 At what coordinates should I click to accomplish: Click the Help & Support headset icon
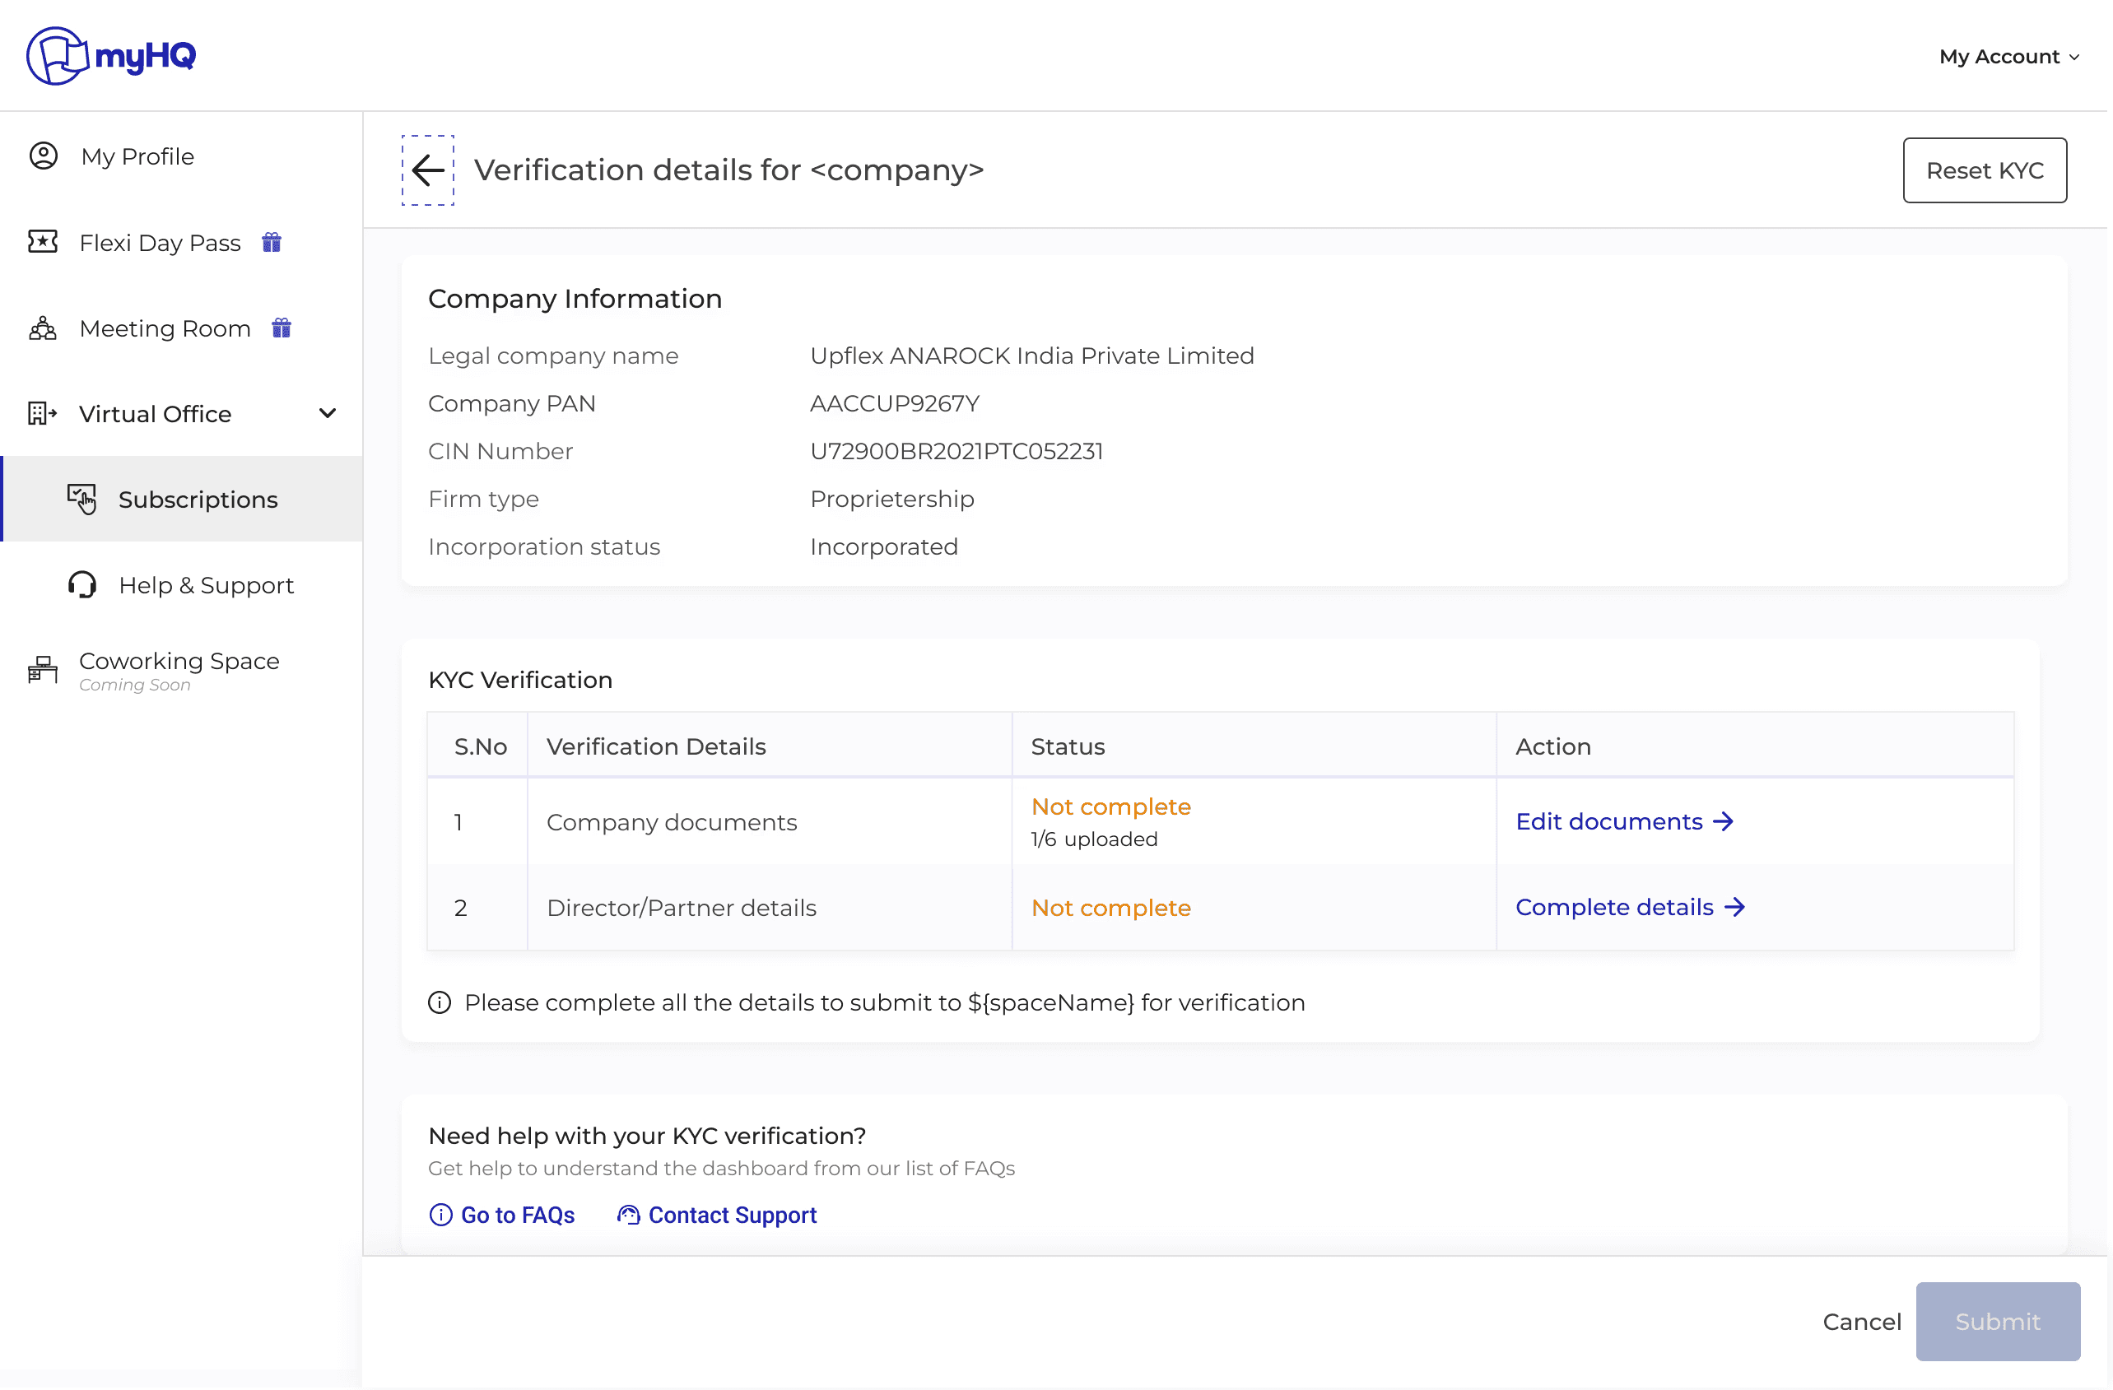(82, 585)
